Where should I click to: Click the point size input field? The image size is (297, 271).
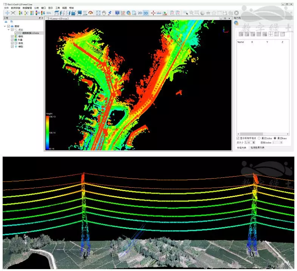click(x=248, y=143)
